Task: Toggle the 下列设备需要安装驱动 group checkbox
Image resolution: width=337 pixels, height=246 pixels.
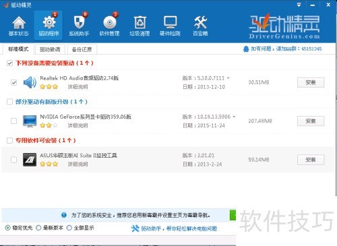Action: (9, 63)
